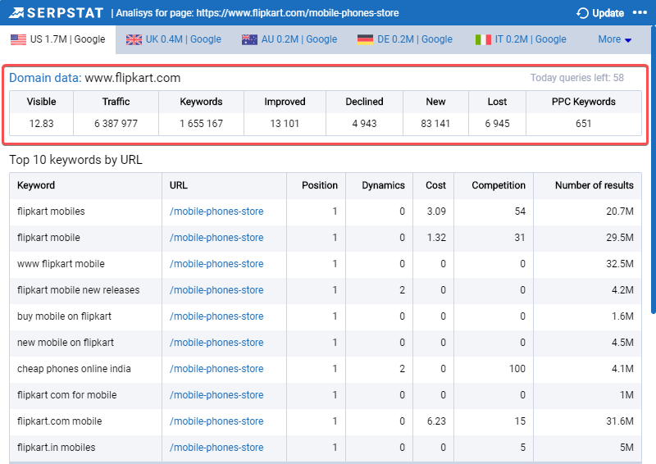Switch to DE 0.2M Google tab

click(405, 39)
